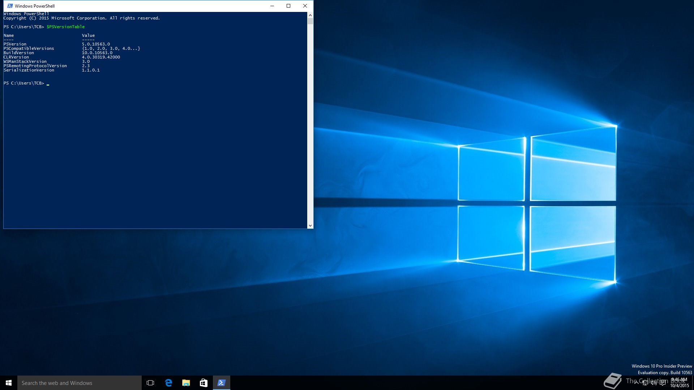Click the PowerShell scrollbar down arrow

coord(310,226)
